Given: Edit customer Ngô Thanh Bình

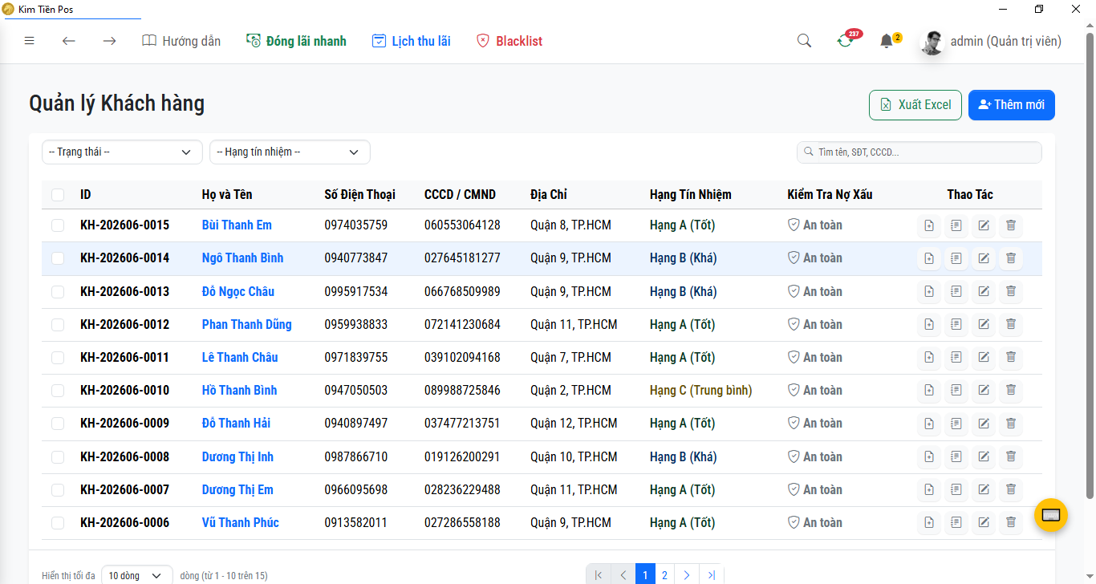Looking at the screenshot, I should (984, 258).
